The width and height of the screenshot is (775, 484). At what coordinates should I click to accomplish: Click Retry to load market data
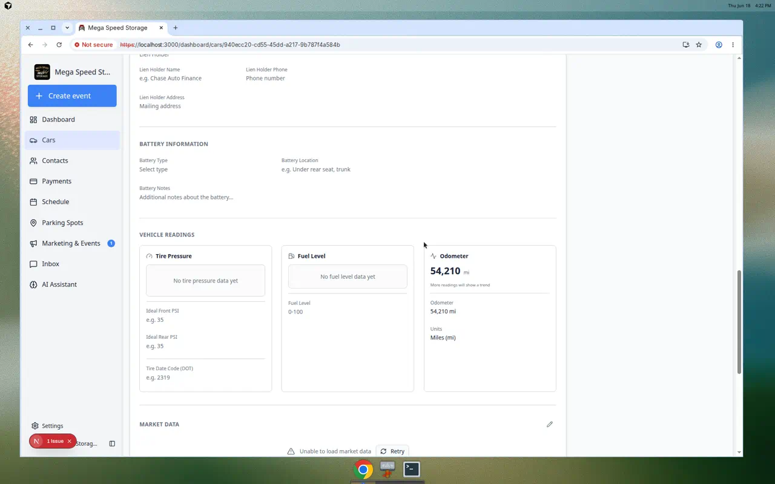392,451
